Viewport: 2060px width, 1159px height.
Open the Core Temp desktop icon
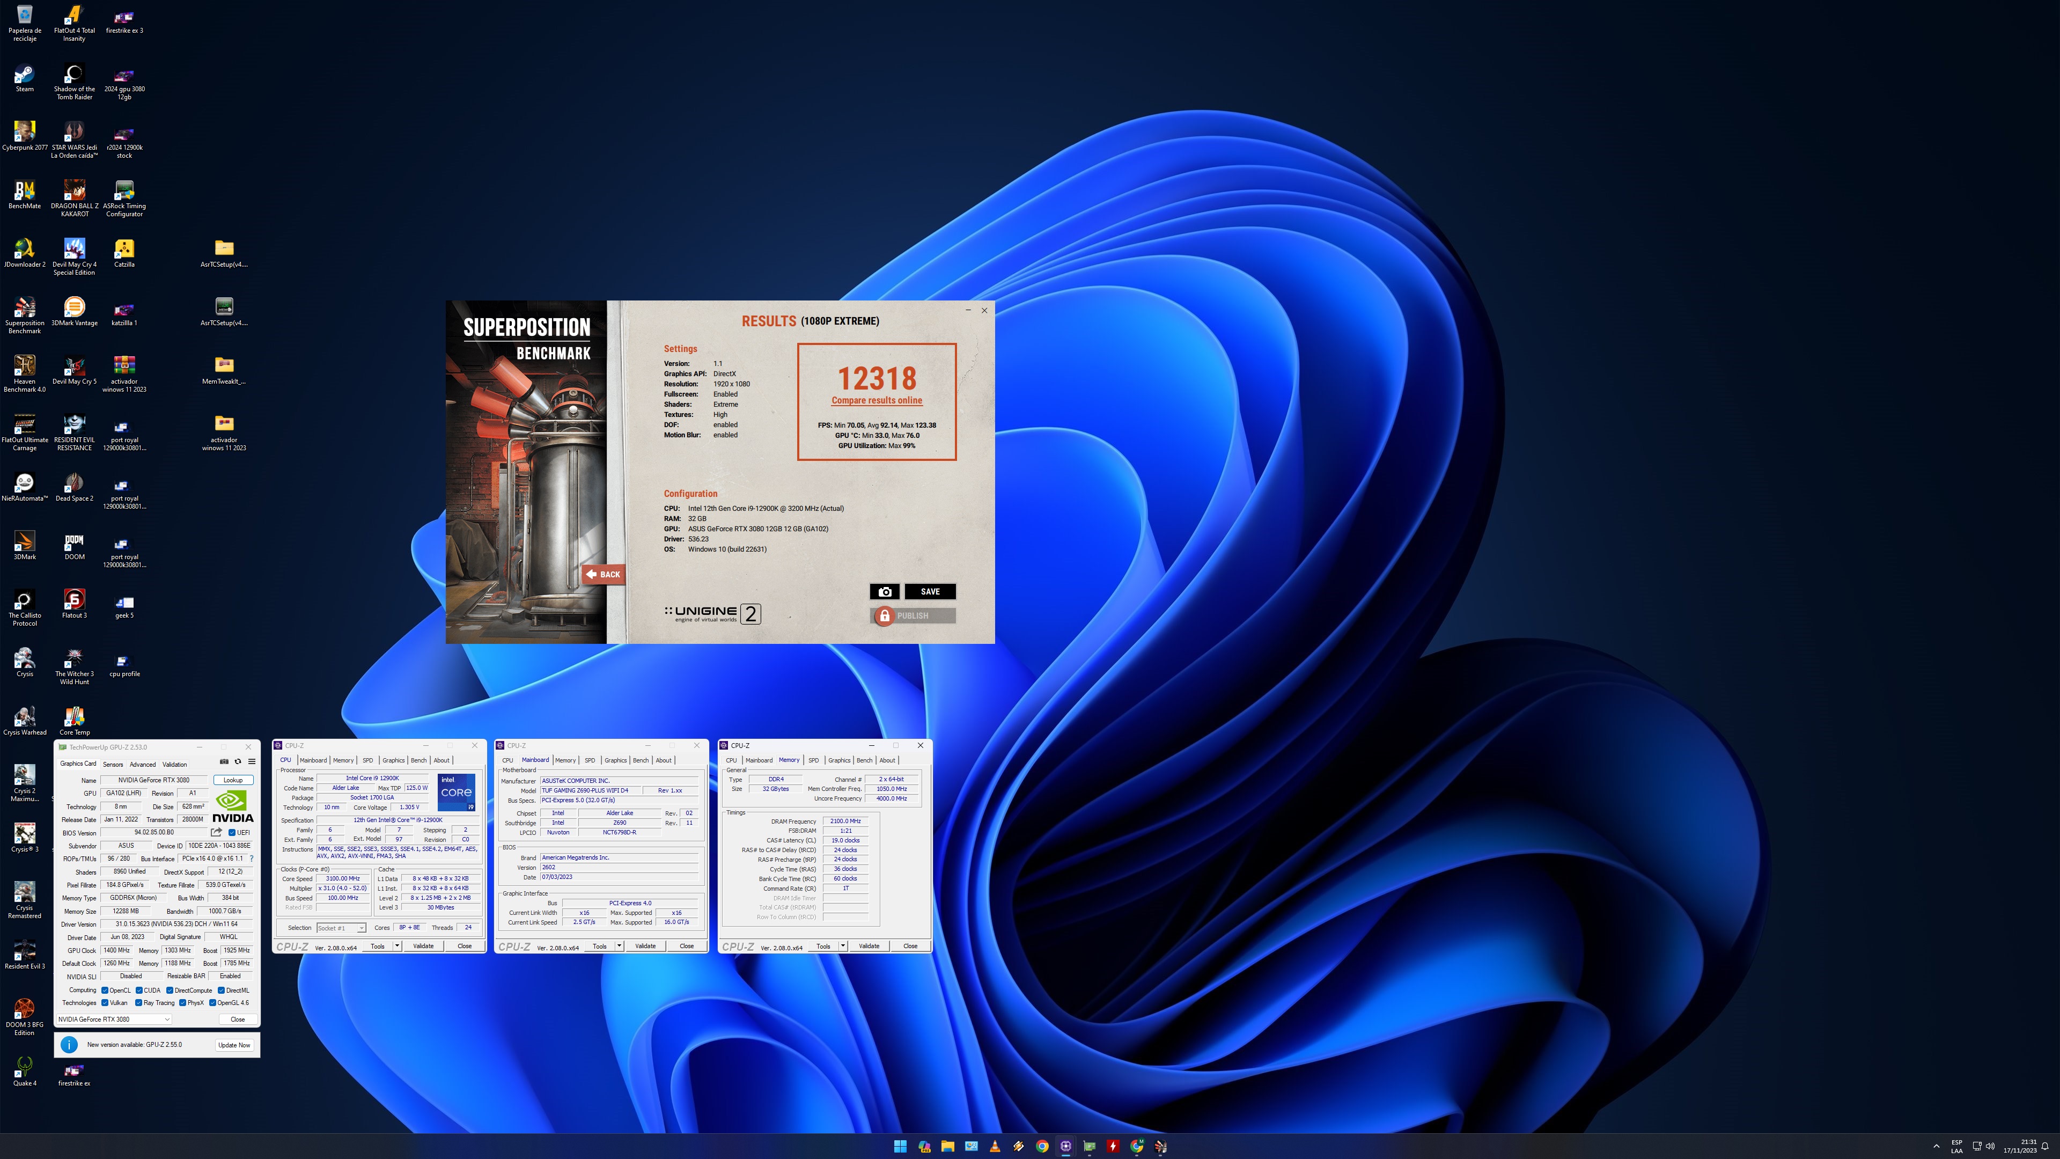(x=75, y=722)
